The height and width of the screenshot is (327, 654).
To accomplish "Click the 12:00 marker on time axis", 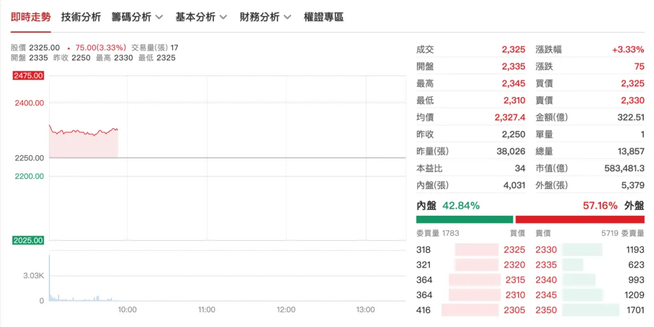I will [286, 310].
